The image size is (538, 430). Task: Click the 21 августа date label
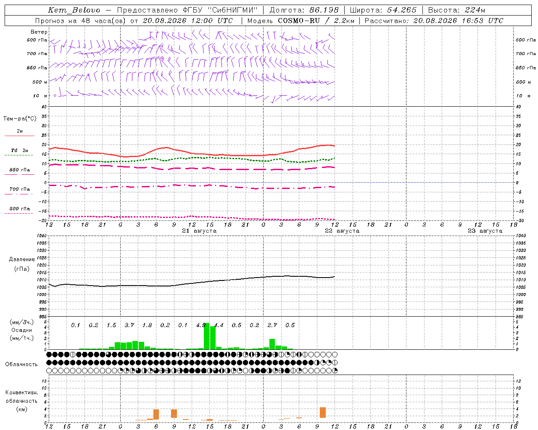pyautogui.click(x=199, y=231)
